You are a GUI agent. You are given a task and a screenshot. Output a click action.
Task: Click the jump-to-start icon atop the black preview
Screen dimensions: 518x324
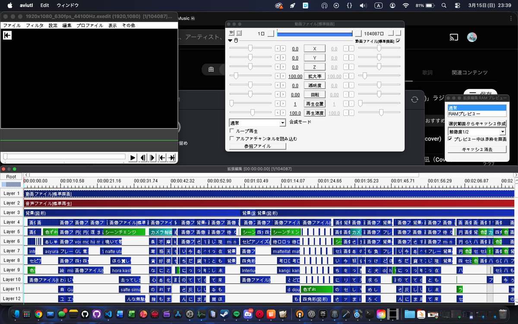(7, 35)
